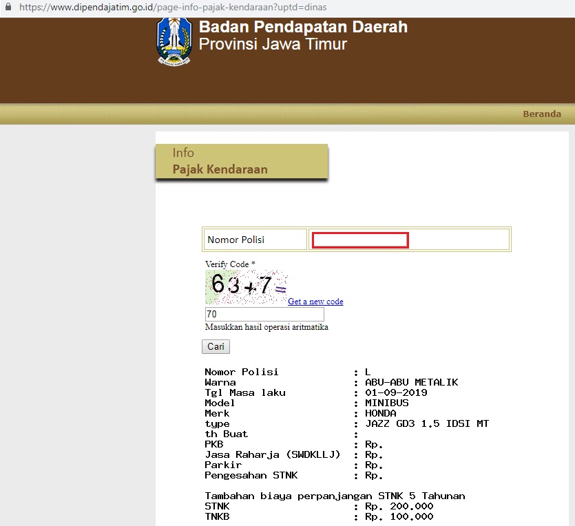Click the Rp. 200.000 STNK fee
The width and height of the screenshot is (575, 526).
click(x=399, y=506)
